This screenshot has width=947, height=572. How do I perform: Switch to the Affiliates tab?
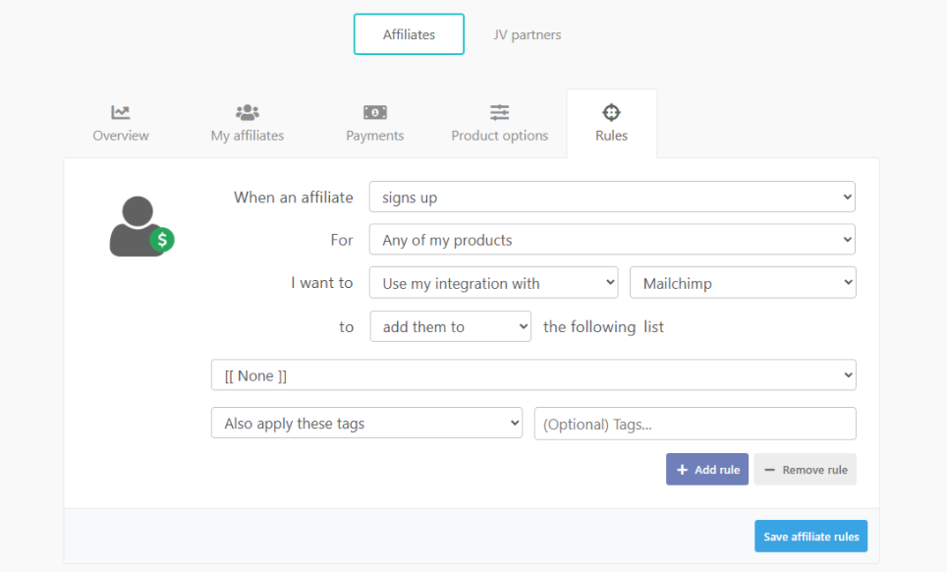pos(409,34)
